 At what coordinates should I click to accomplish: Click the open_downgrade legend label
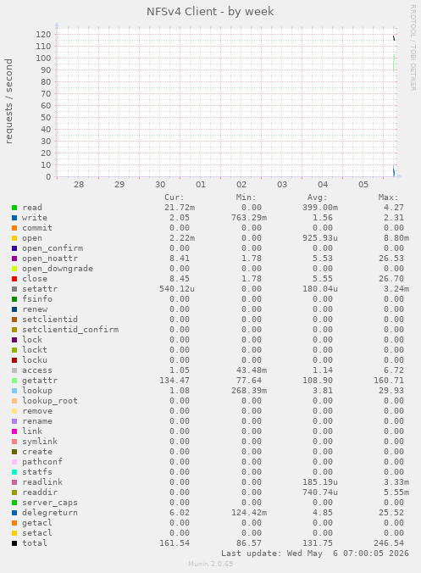point(58,269)
